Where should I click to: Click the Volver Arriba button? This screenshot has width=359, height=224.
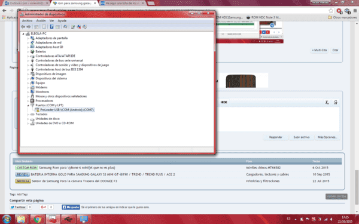coord(336,197)
